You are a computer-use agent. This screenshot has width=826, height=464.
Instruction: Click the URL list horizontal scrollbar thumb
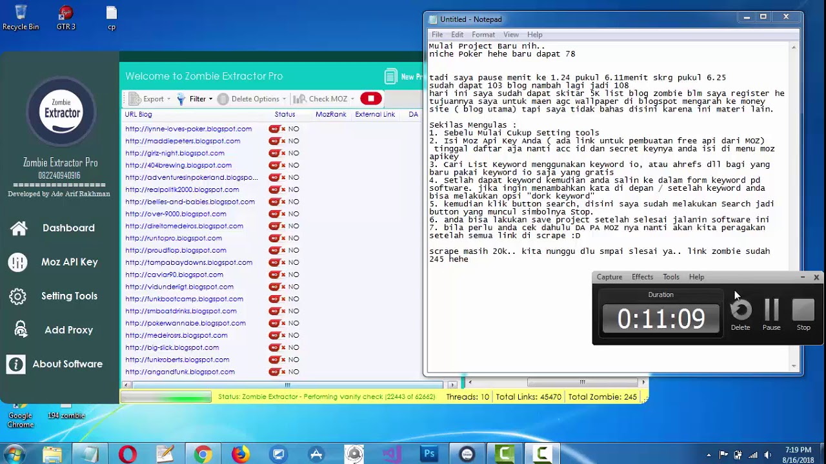coord(288,385)
